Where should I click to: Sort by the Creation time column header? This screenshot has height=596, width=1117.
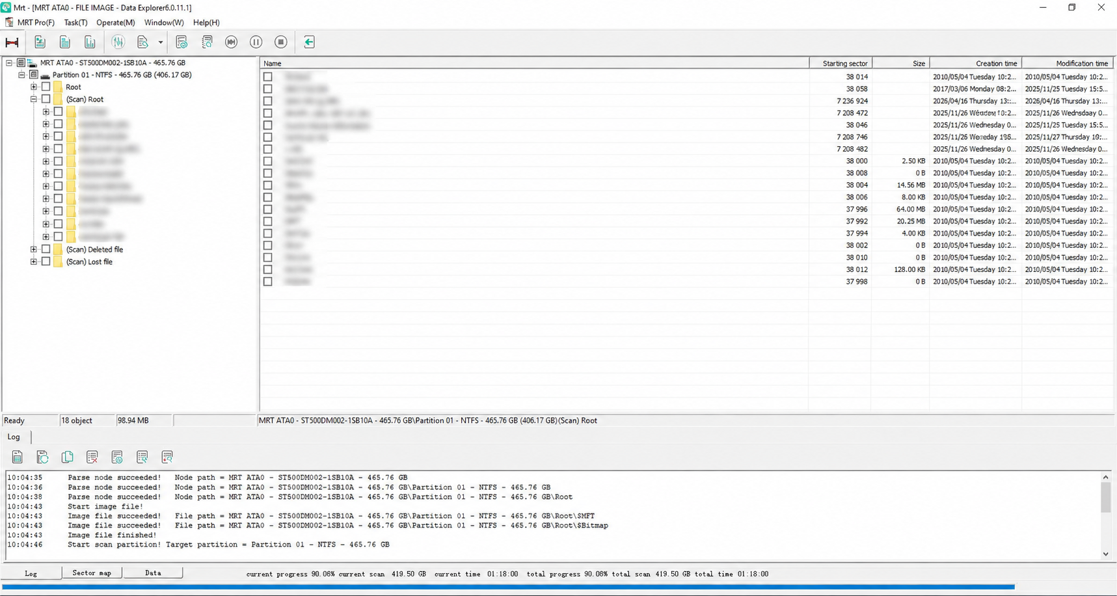975,63
